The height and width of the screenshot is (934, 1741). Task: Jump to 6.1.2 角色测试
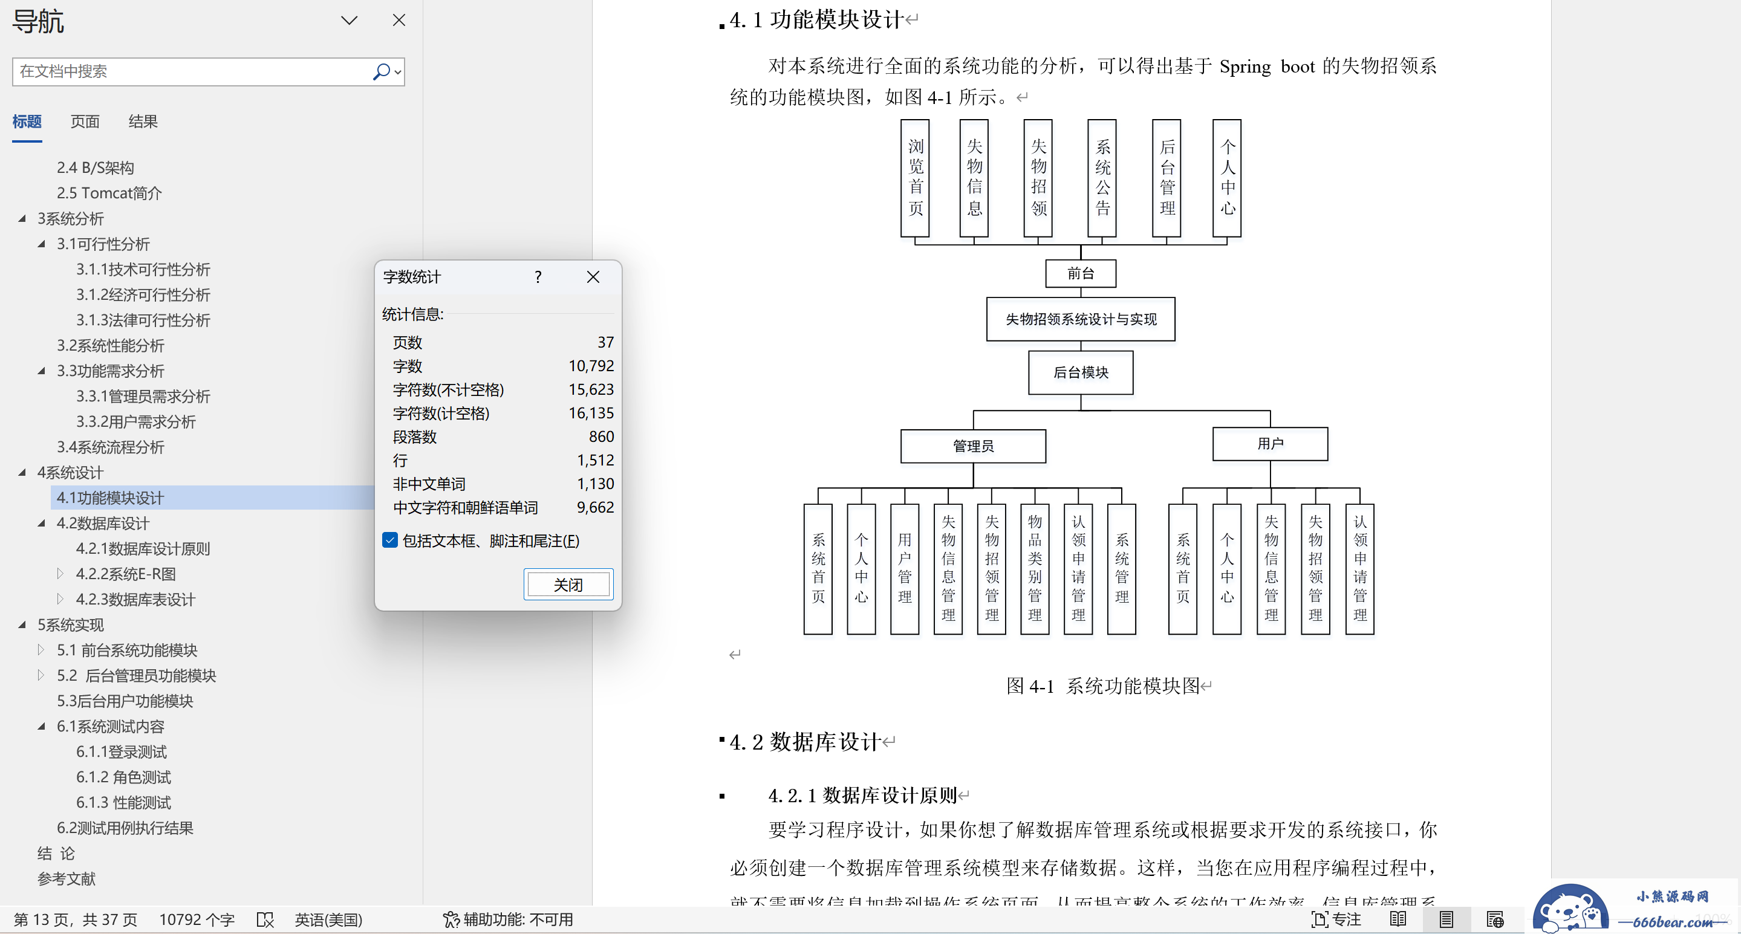pyautogui.click(x=124, y=777)
